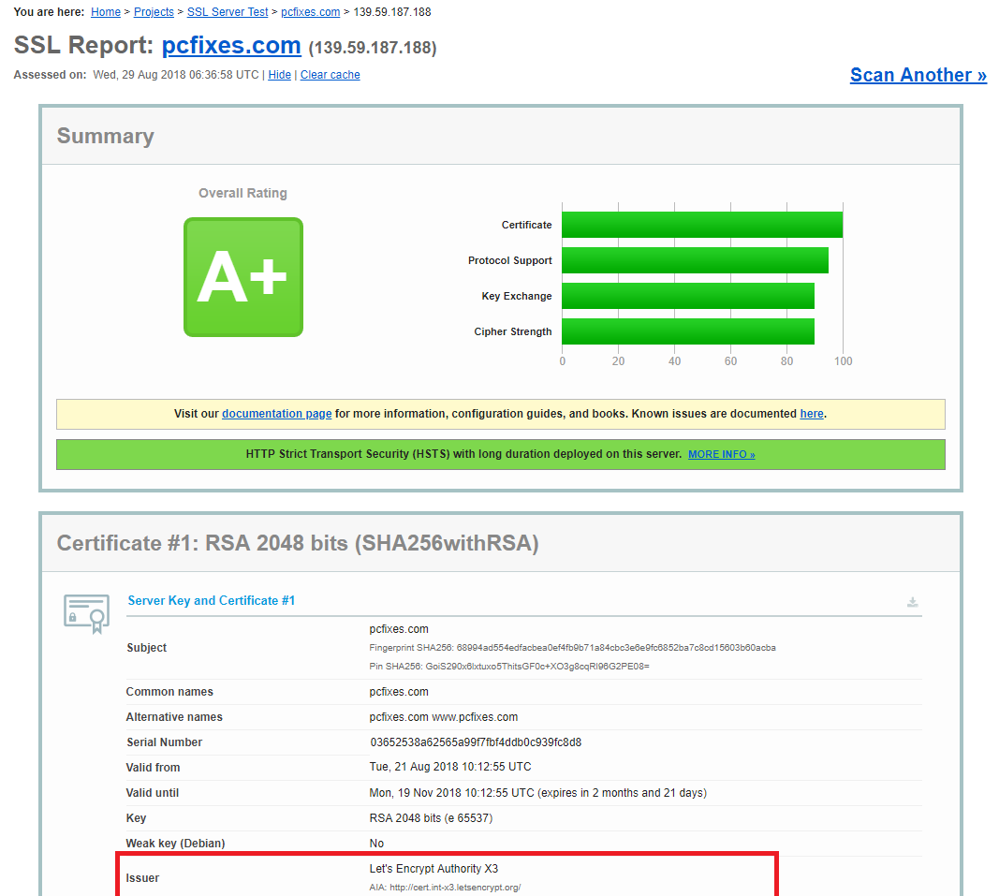
Task: Click the Issuer row label
Action: (142, 878)
